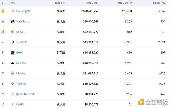The width and height of the screenshot is (171, 108).
Task: Open the Uniswap V2 link
Action: coord(23,11)
